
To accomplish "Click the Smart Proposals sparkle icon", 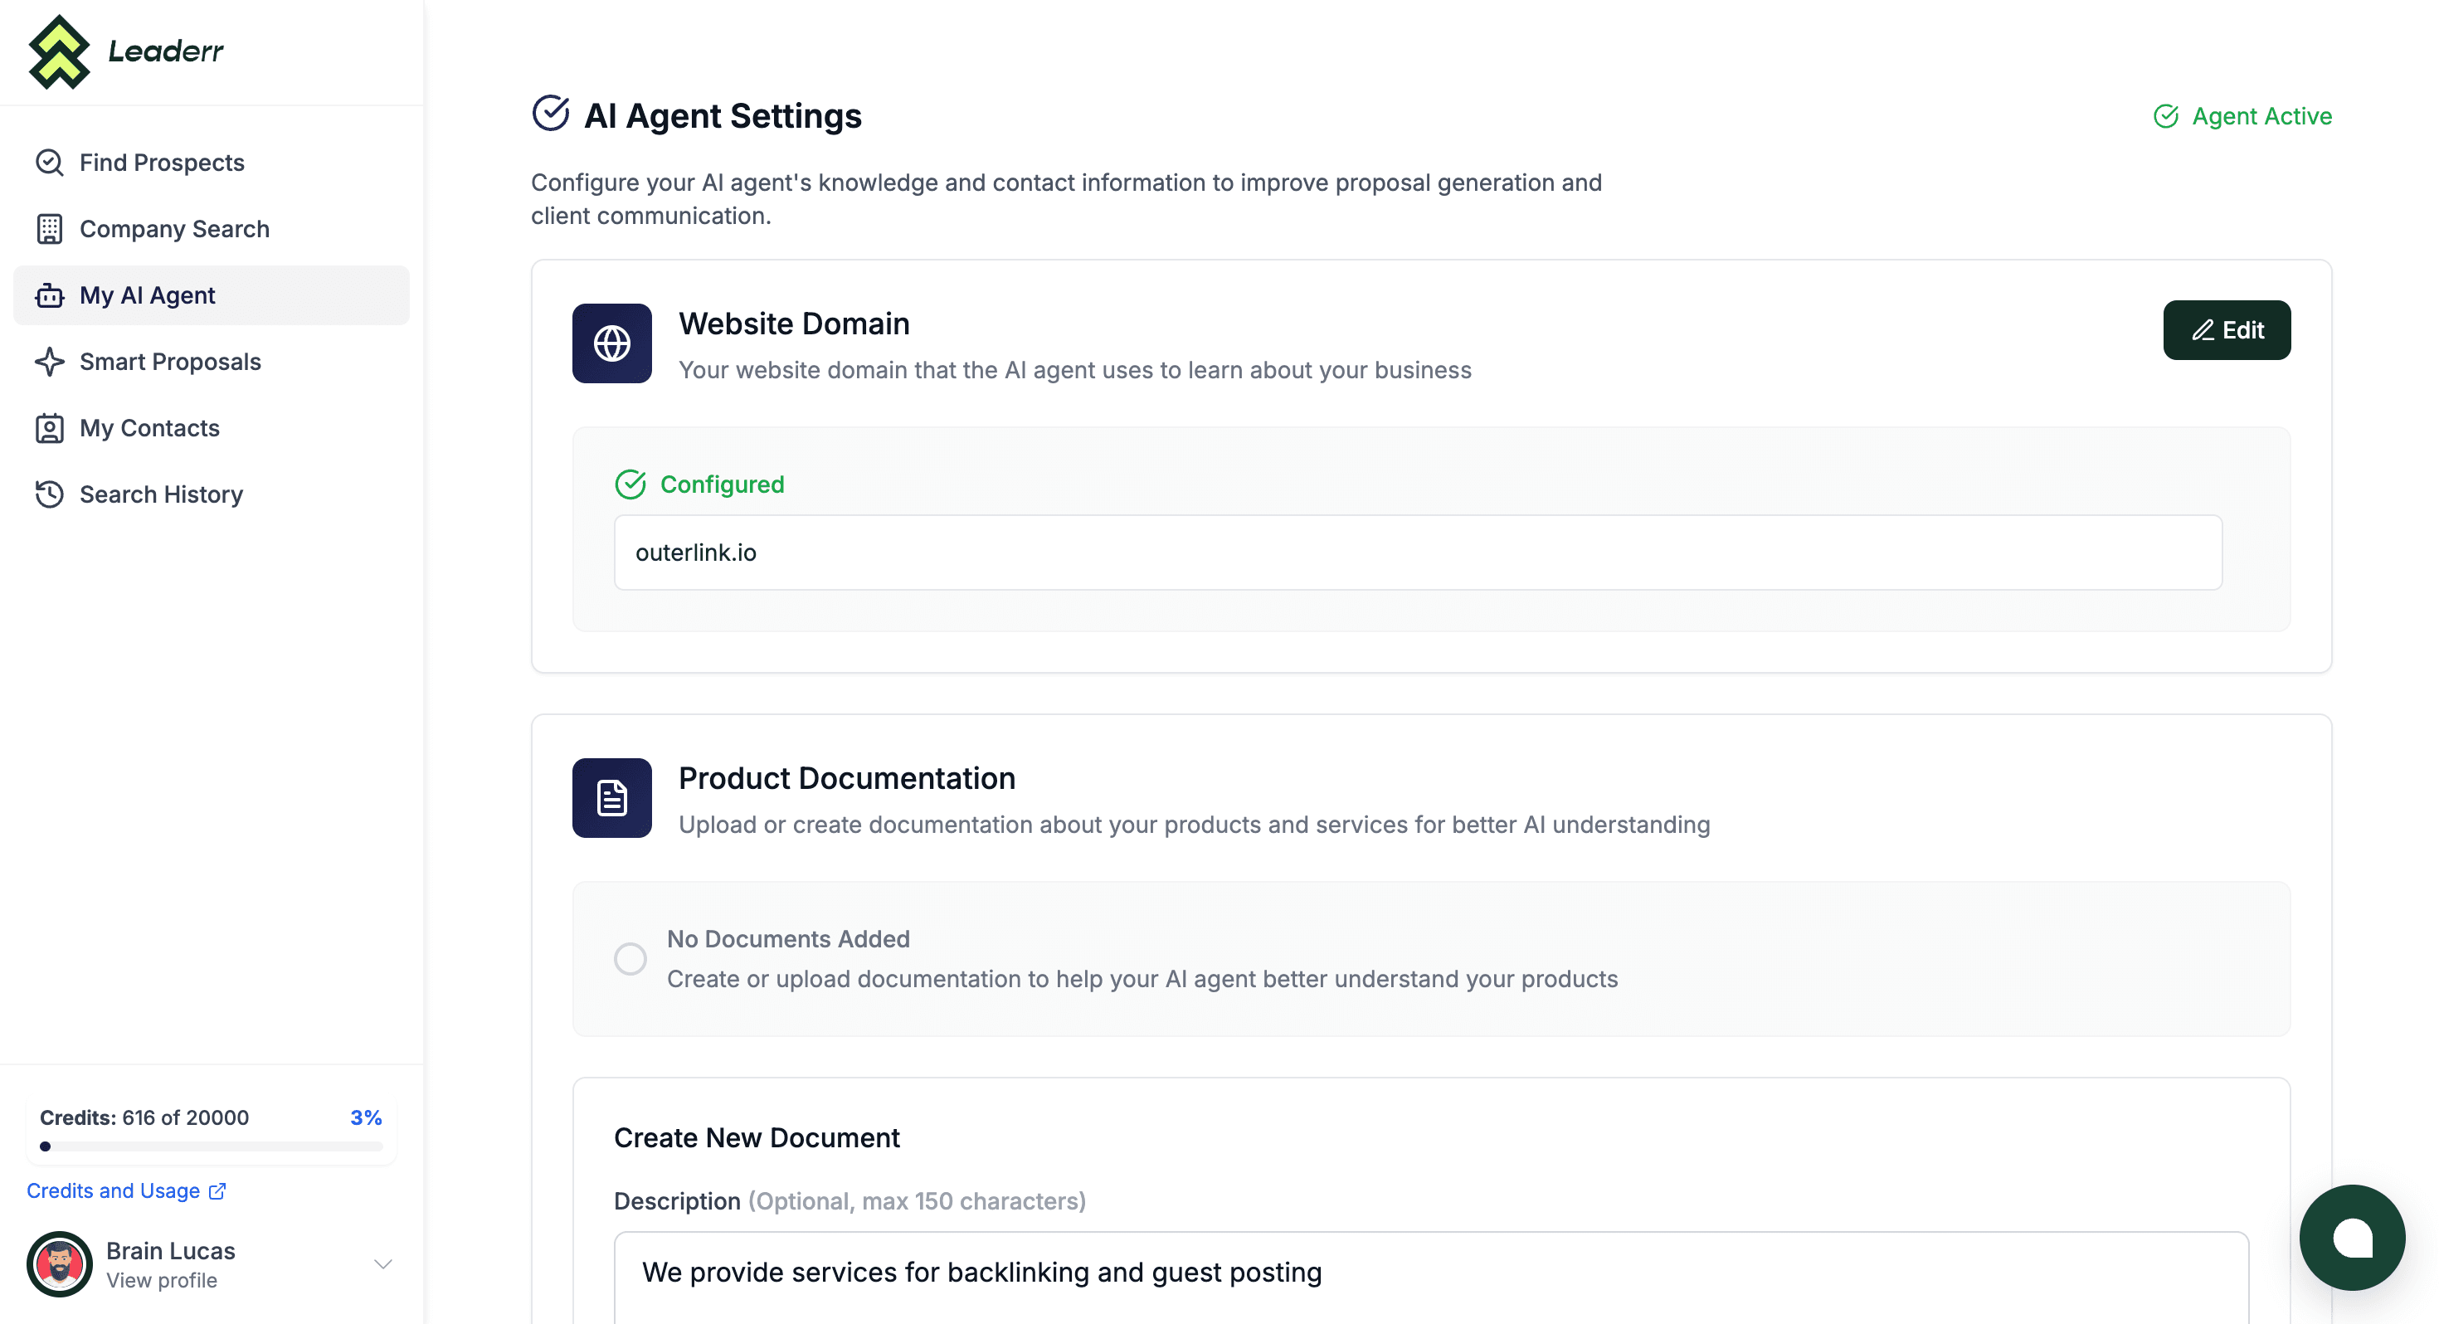I will click(49, 362).
